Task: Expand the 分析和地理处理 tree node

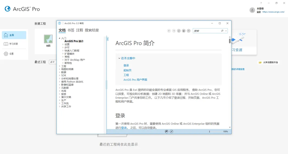Action: 59,78
